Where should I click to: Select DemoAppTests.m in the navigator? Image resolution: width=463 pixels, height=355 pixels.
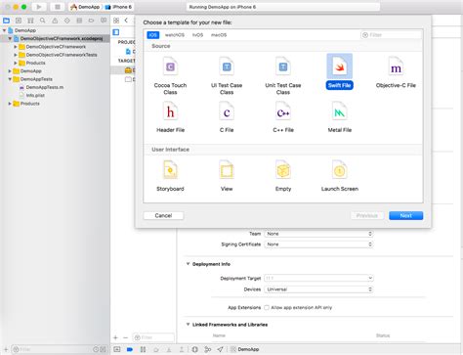click(x=45, y=87)
